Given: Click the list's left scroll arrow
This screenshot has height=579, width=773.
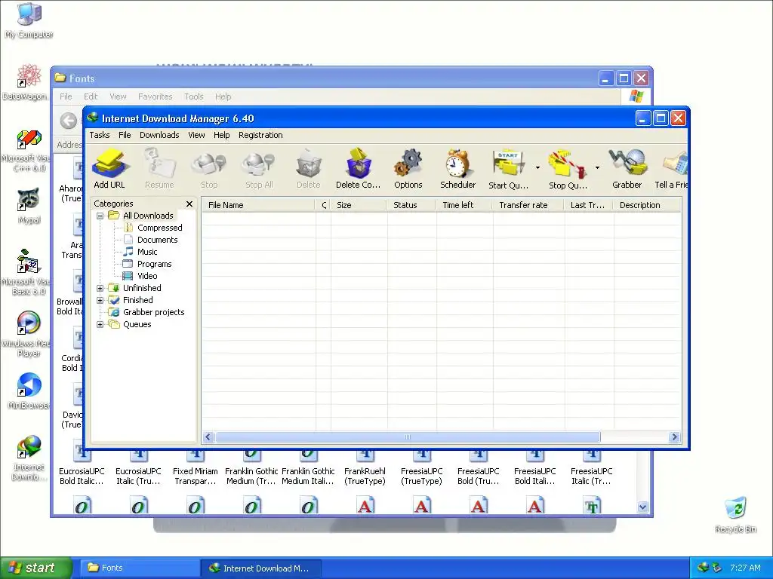Looking at the screenshot, I should pos(208,437).
